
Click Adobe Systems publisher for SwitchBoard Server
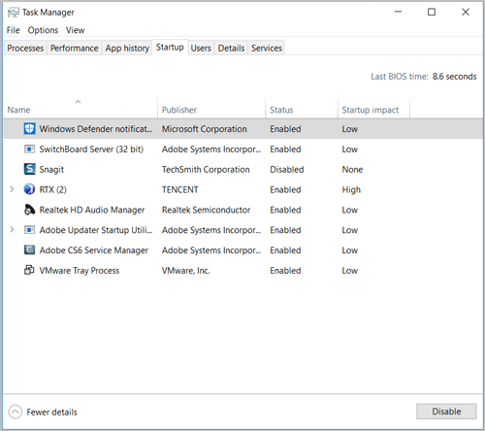211,149
